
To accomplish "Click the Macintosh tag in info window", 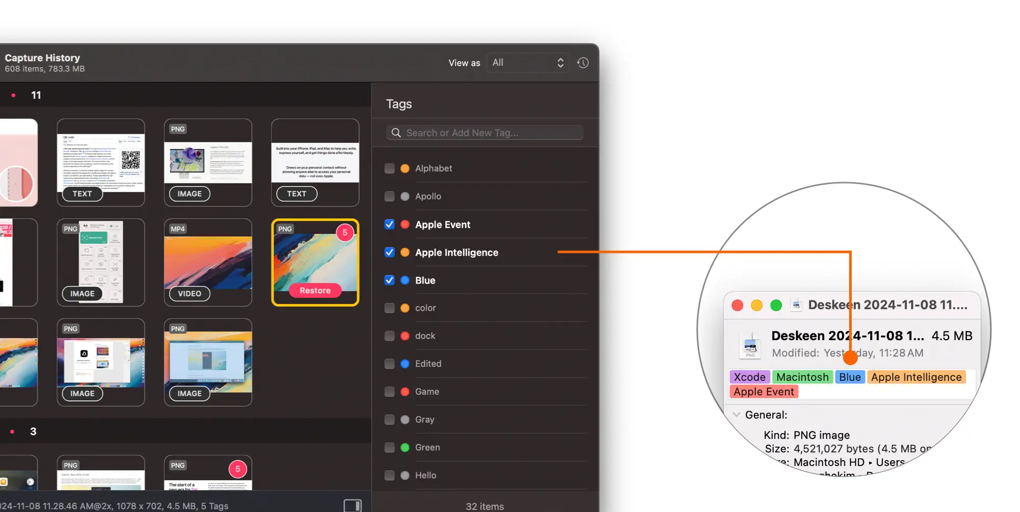I will [x=803, y=377].
